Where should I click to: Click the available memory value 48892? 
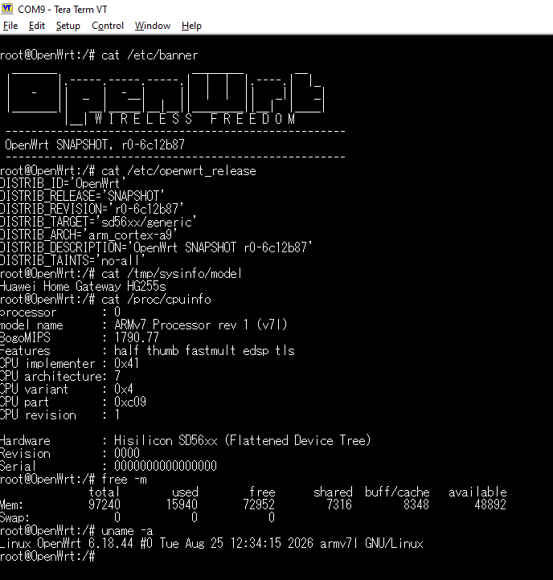coord(490,504)
